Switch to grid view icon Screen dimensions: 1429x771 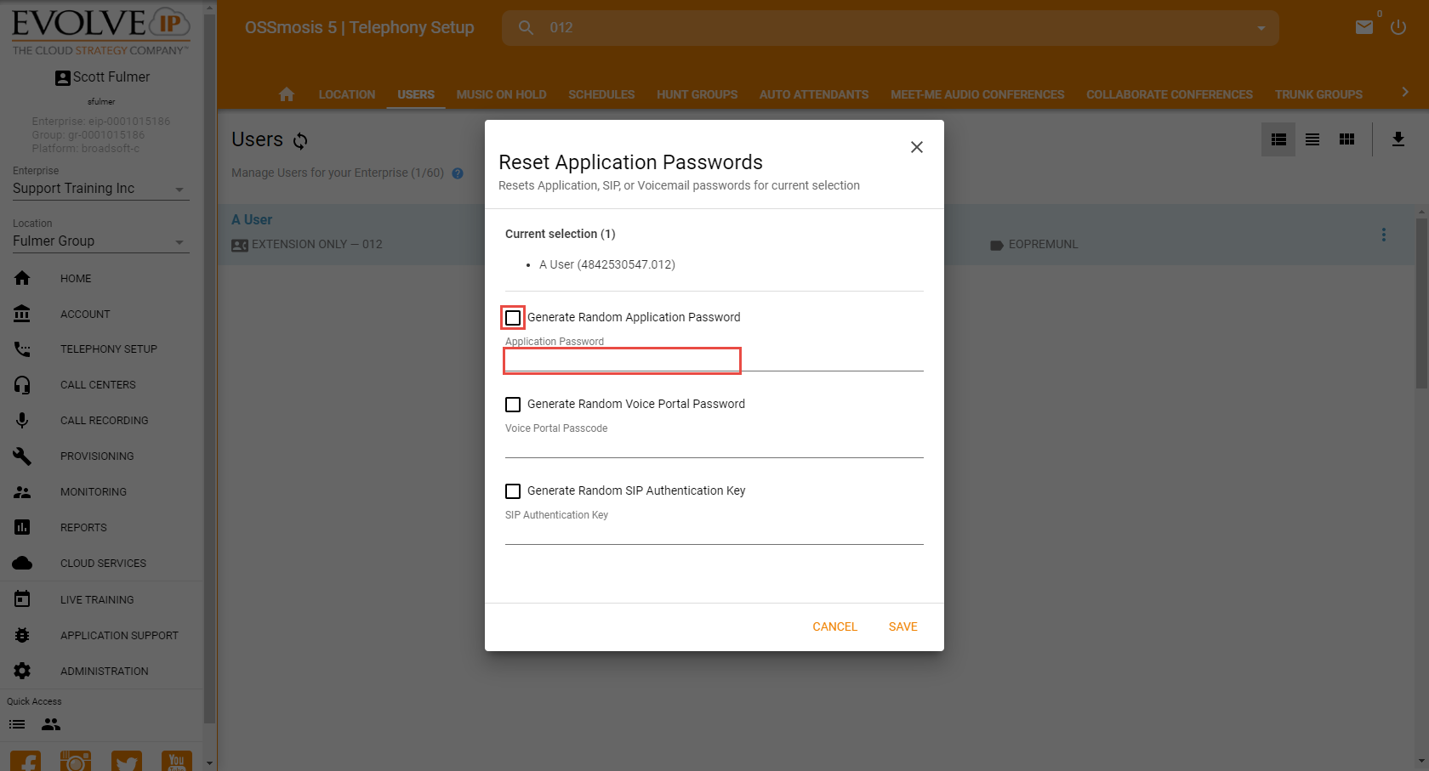pos(1346,139)
